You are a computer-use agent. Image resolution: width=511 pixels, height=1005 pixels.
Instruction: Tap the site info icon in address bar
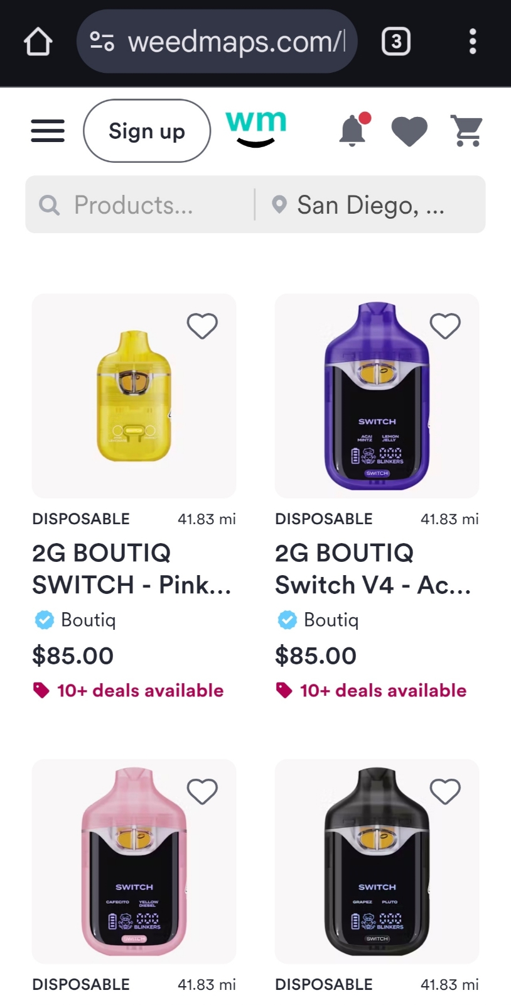[x=102, y=42]
